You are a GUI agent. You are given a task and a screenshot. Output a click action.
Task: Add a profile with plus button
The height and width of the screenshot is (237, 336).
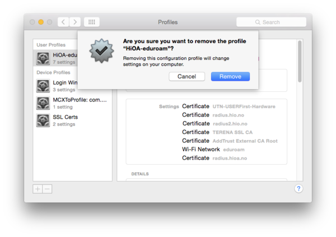[x=38, y=189]
